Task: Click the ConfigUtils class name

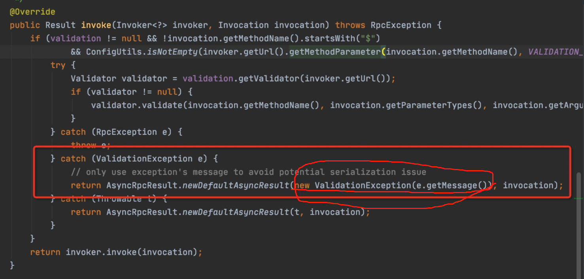Action: coord(114,52)
